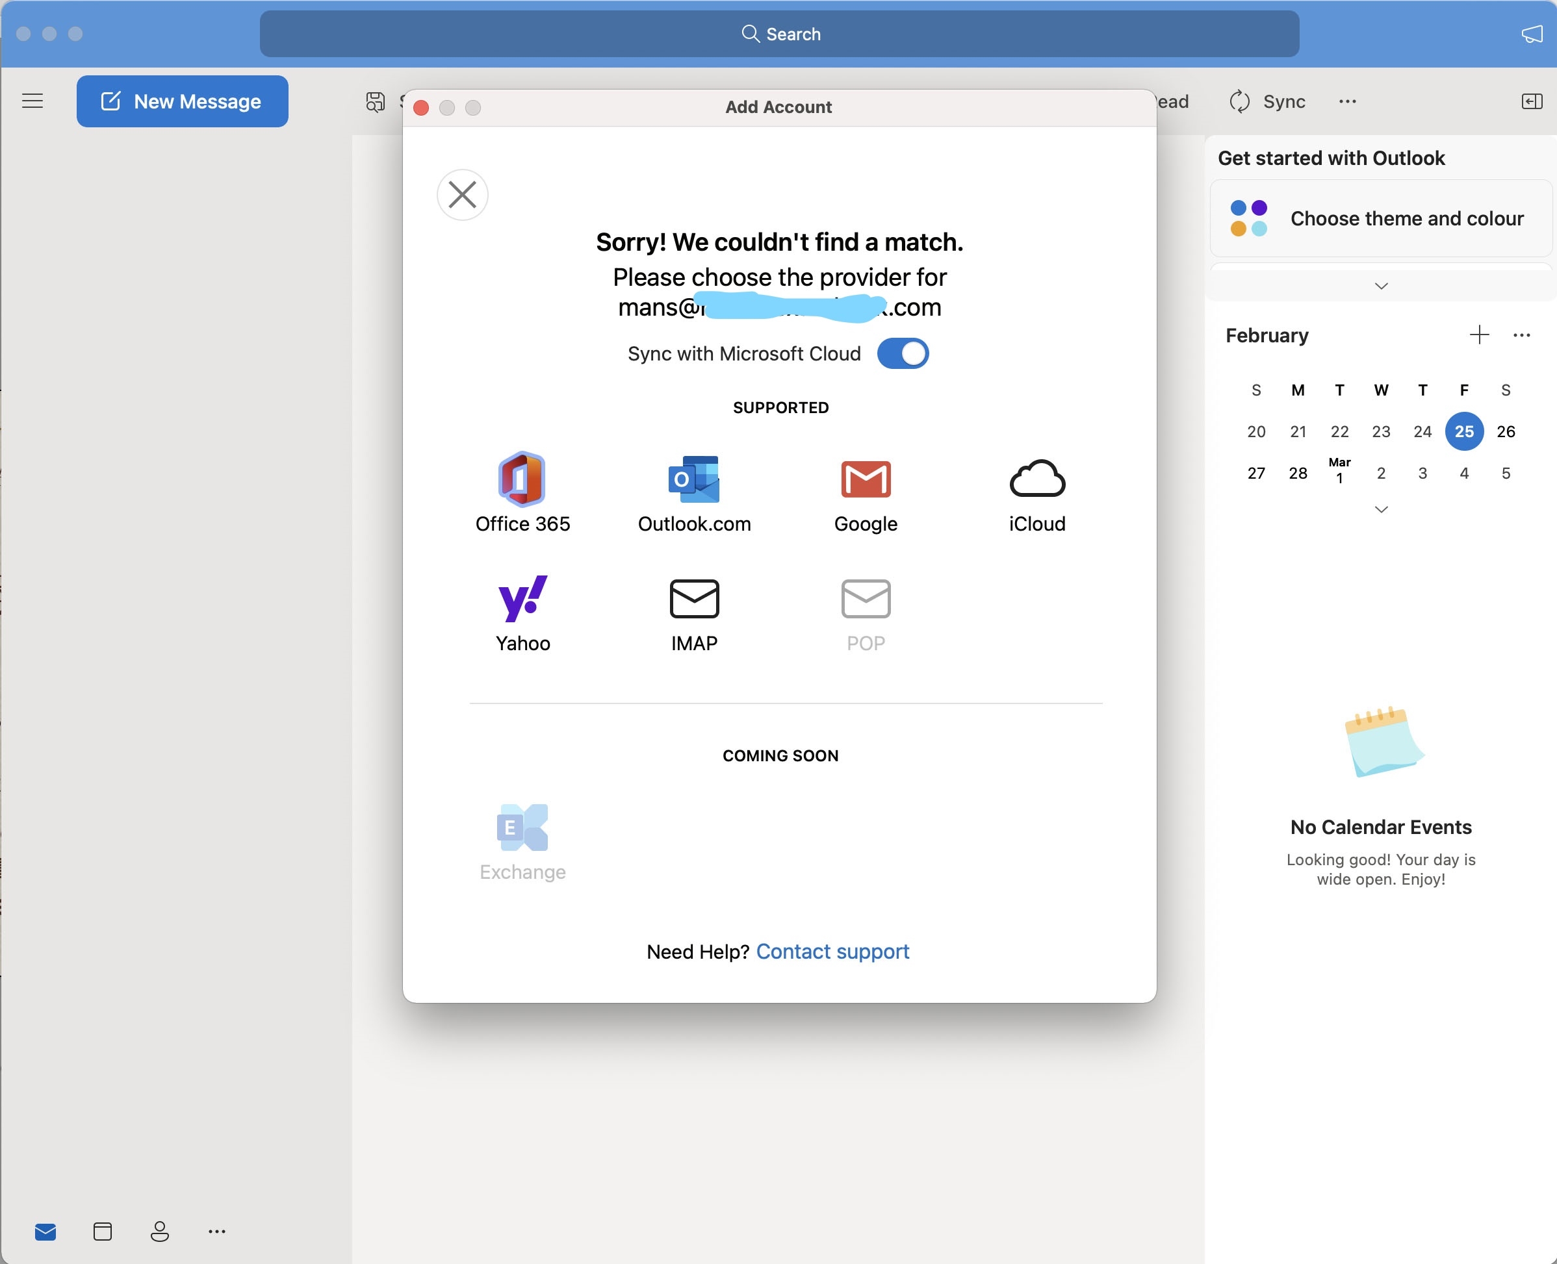Compose with the New Message button
Screen dimensions: 1557x1264
click(182, 101)
